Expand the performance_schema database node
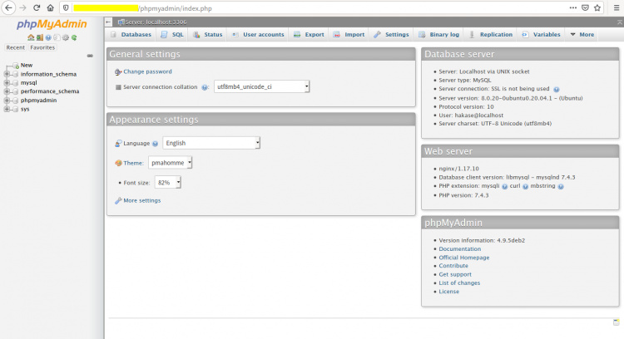Image resolution: width=624 pixels, height=339 pixels. (7, 91)
